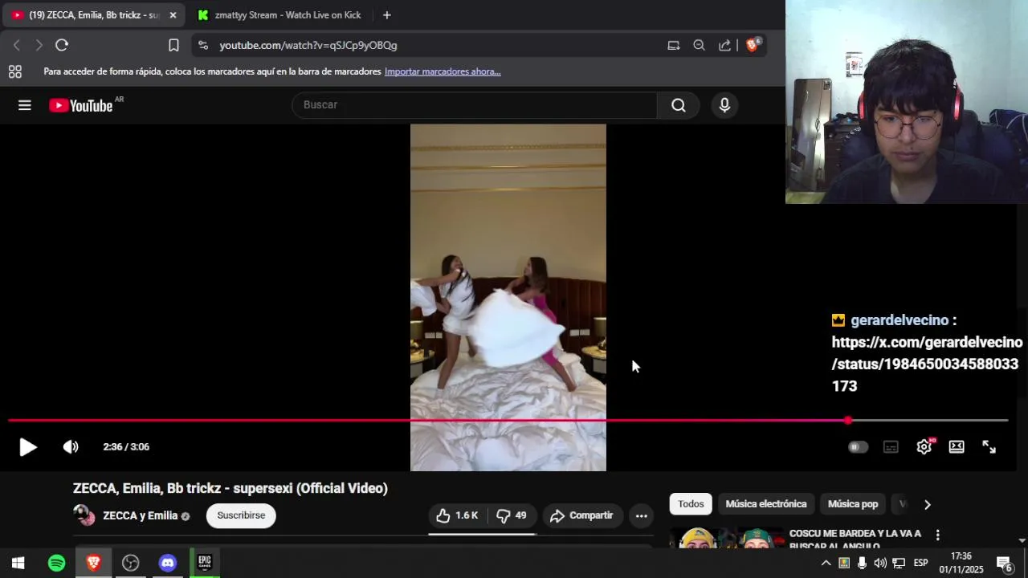Click the YouTube search magnifier button
Screen dimensions: 1028x578
click(x=679, y=105)
